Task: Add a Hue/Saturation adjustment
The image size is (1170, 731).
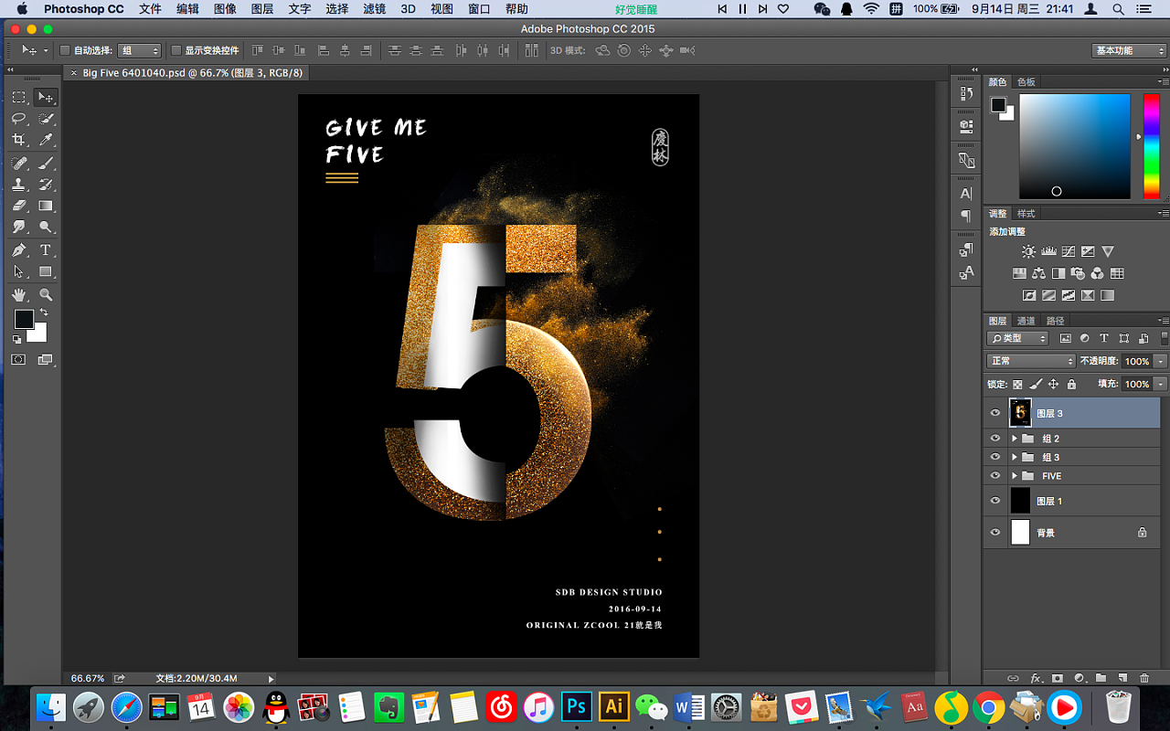Action: 1018,273
